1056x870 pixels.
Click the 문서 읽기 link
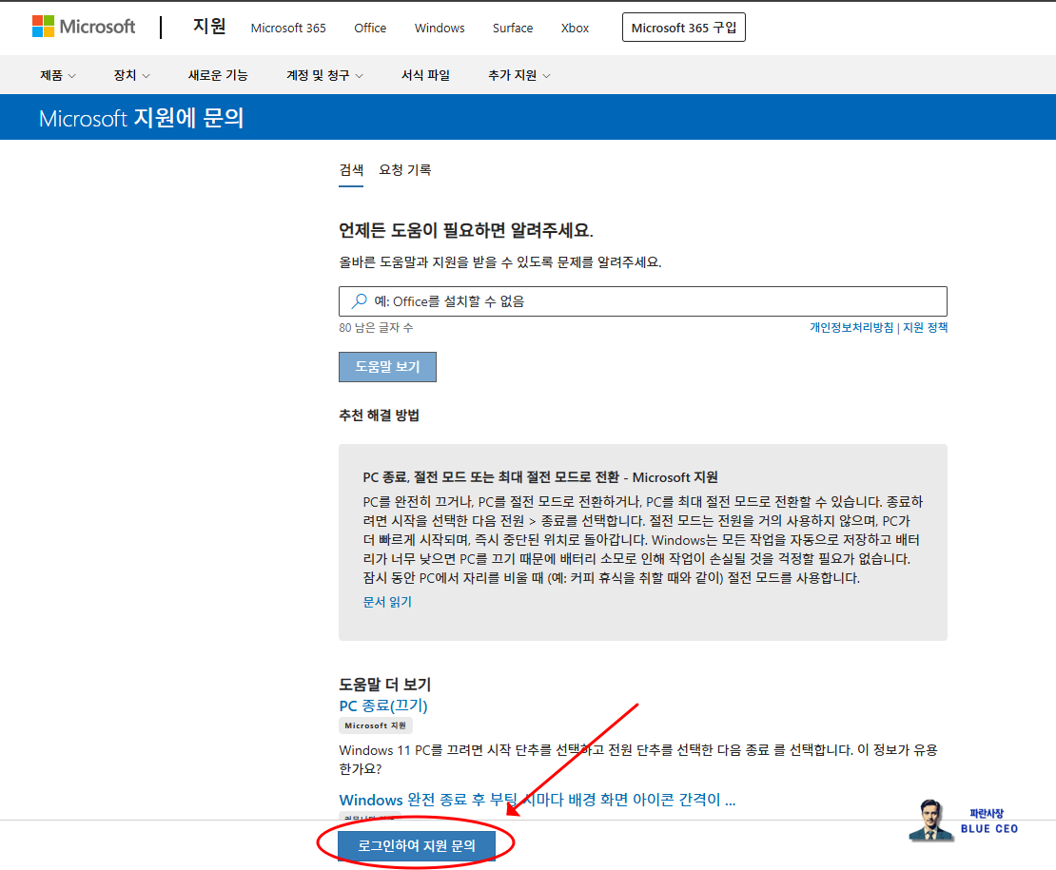[x=387, y=602]
